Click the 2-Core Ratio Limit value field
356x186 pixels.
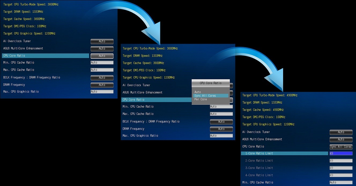[341, 161]
